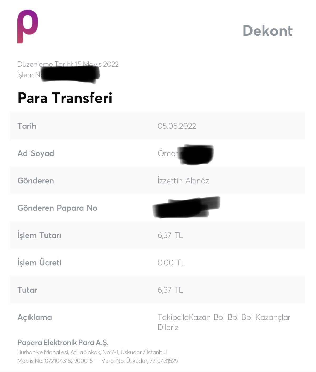Select the 05.05.2022 date value
This screenshot has height=372, width=316.
tap(177, 126)
